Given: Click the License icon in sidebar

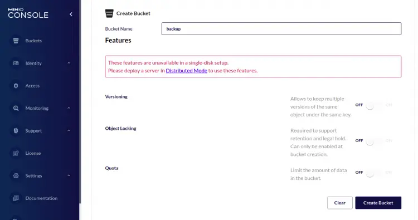Looking at the screenshot, I should [16, 153].
